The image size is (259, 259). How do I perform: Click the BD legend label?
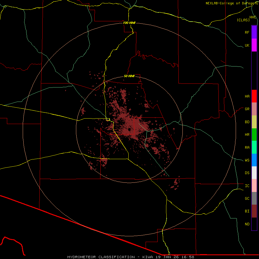pyautogui.click(x=247, y=122)
